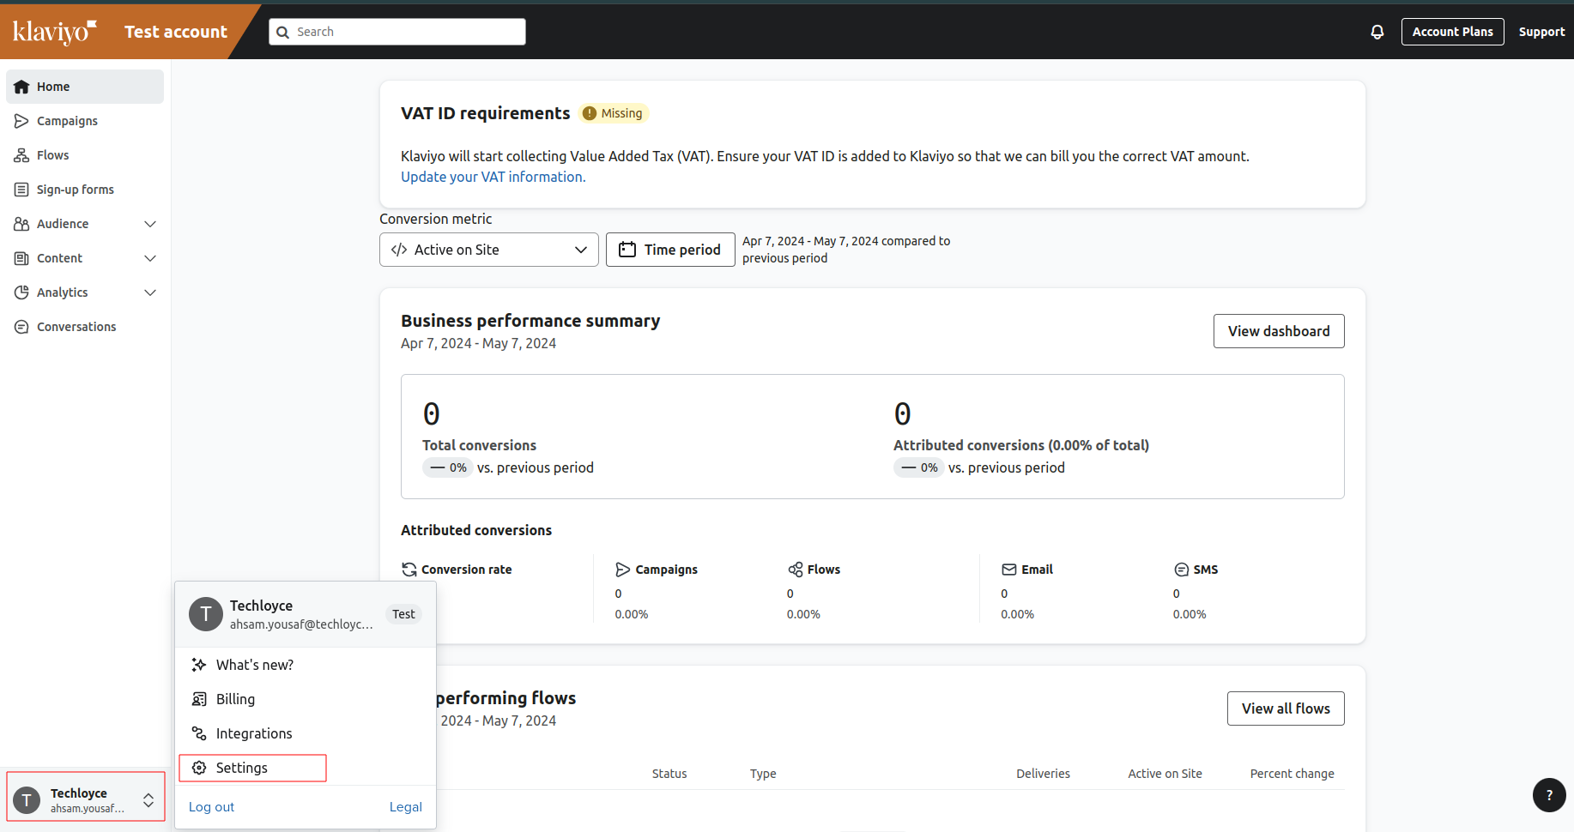
Task: Click Update your VAT information link
Action: (493, 177)
